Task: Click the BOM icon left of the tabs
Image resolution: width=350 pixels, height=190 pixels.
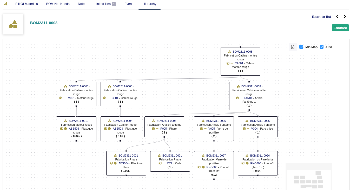Action: click(x=6, y=4)
